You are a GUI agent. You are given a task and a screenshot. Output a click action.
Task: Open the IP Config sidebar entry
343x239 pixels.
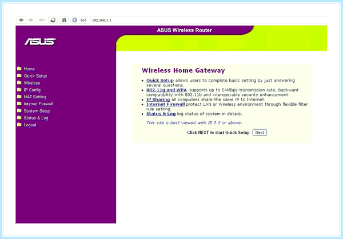tap(32, 90)
